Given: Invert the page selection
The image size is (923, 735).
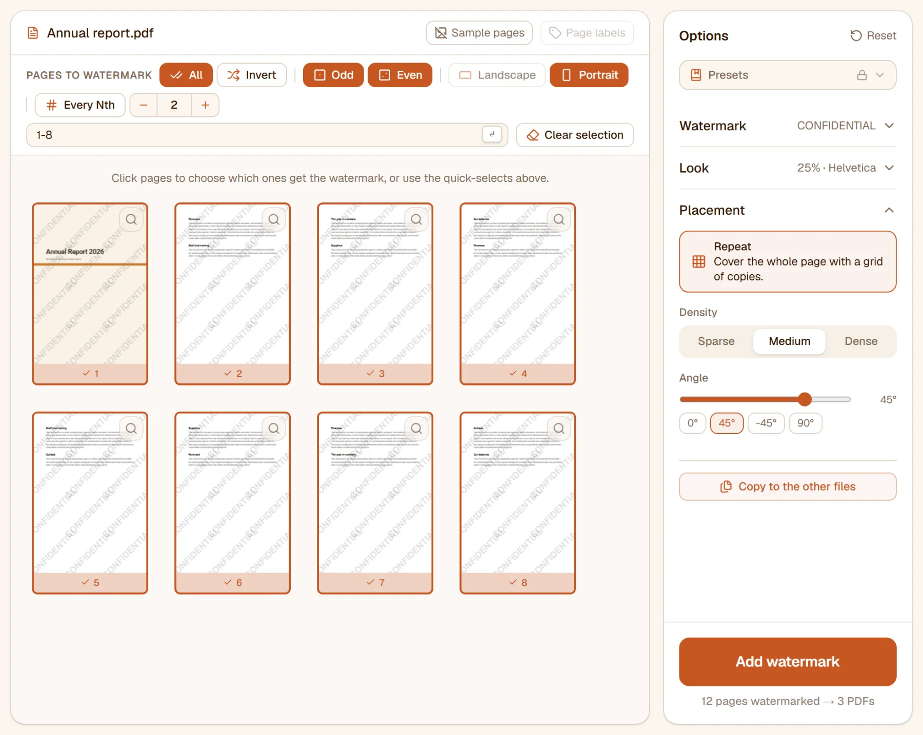Looking at the screenshot, I should 252,75.
